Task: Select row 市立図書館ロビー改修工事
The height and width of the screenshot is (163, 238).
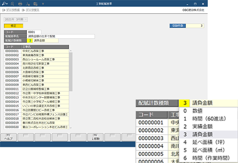Action: point(36,110)
